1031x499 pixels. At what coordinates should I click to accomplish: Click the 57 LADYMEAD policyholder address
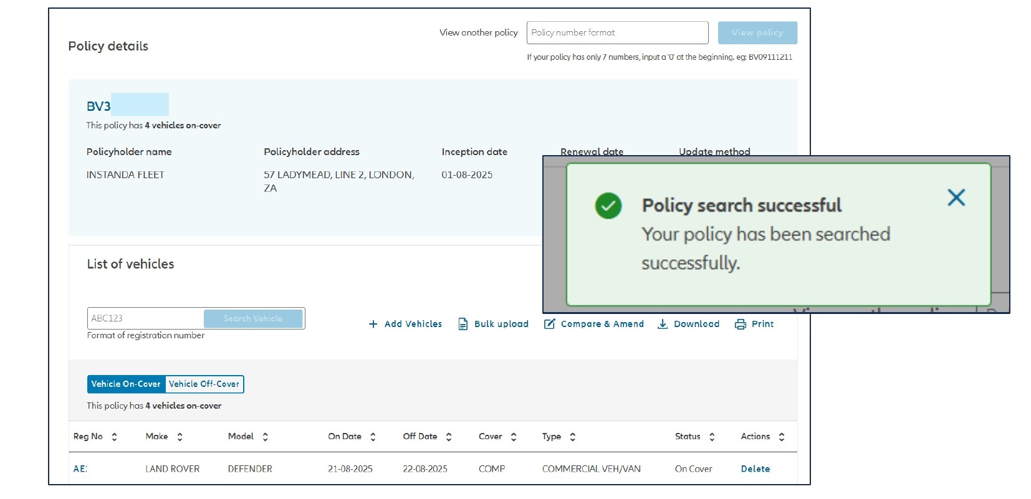338,181
